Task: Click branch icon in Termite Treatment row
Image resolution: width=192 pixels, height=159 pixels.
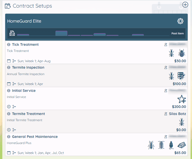Action: click(x=14, y=130)
